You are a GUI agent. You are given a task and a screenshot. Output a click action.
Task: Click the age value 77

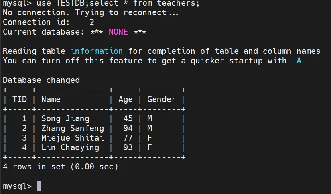128,138
